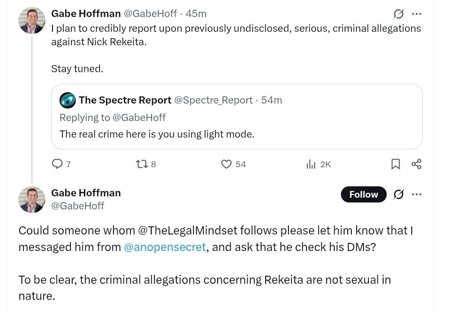Follow Gabe Hoffman
Screen dimensions: 450x312
coord(363,195)
